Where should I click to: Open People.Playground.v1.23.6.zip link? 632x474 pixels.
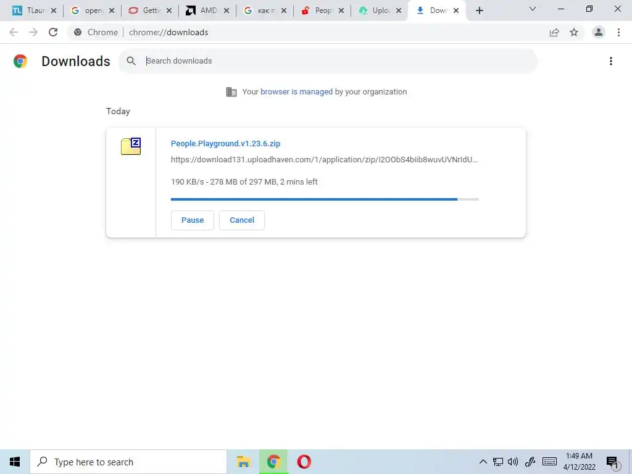225,143
